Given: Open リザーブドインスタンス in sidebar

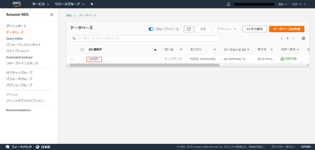Looking at the screenshot, I should tap(22, 64).
